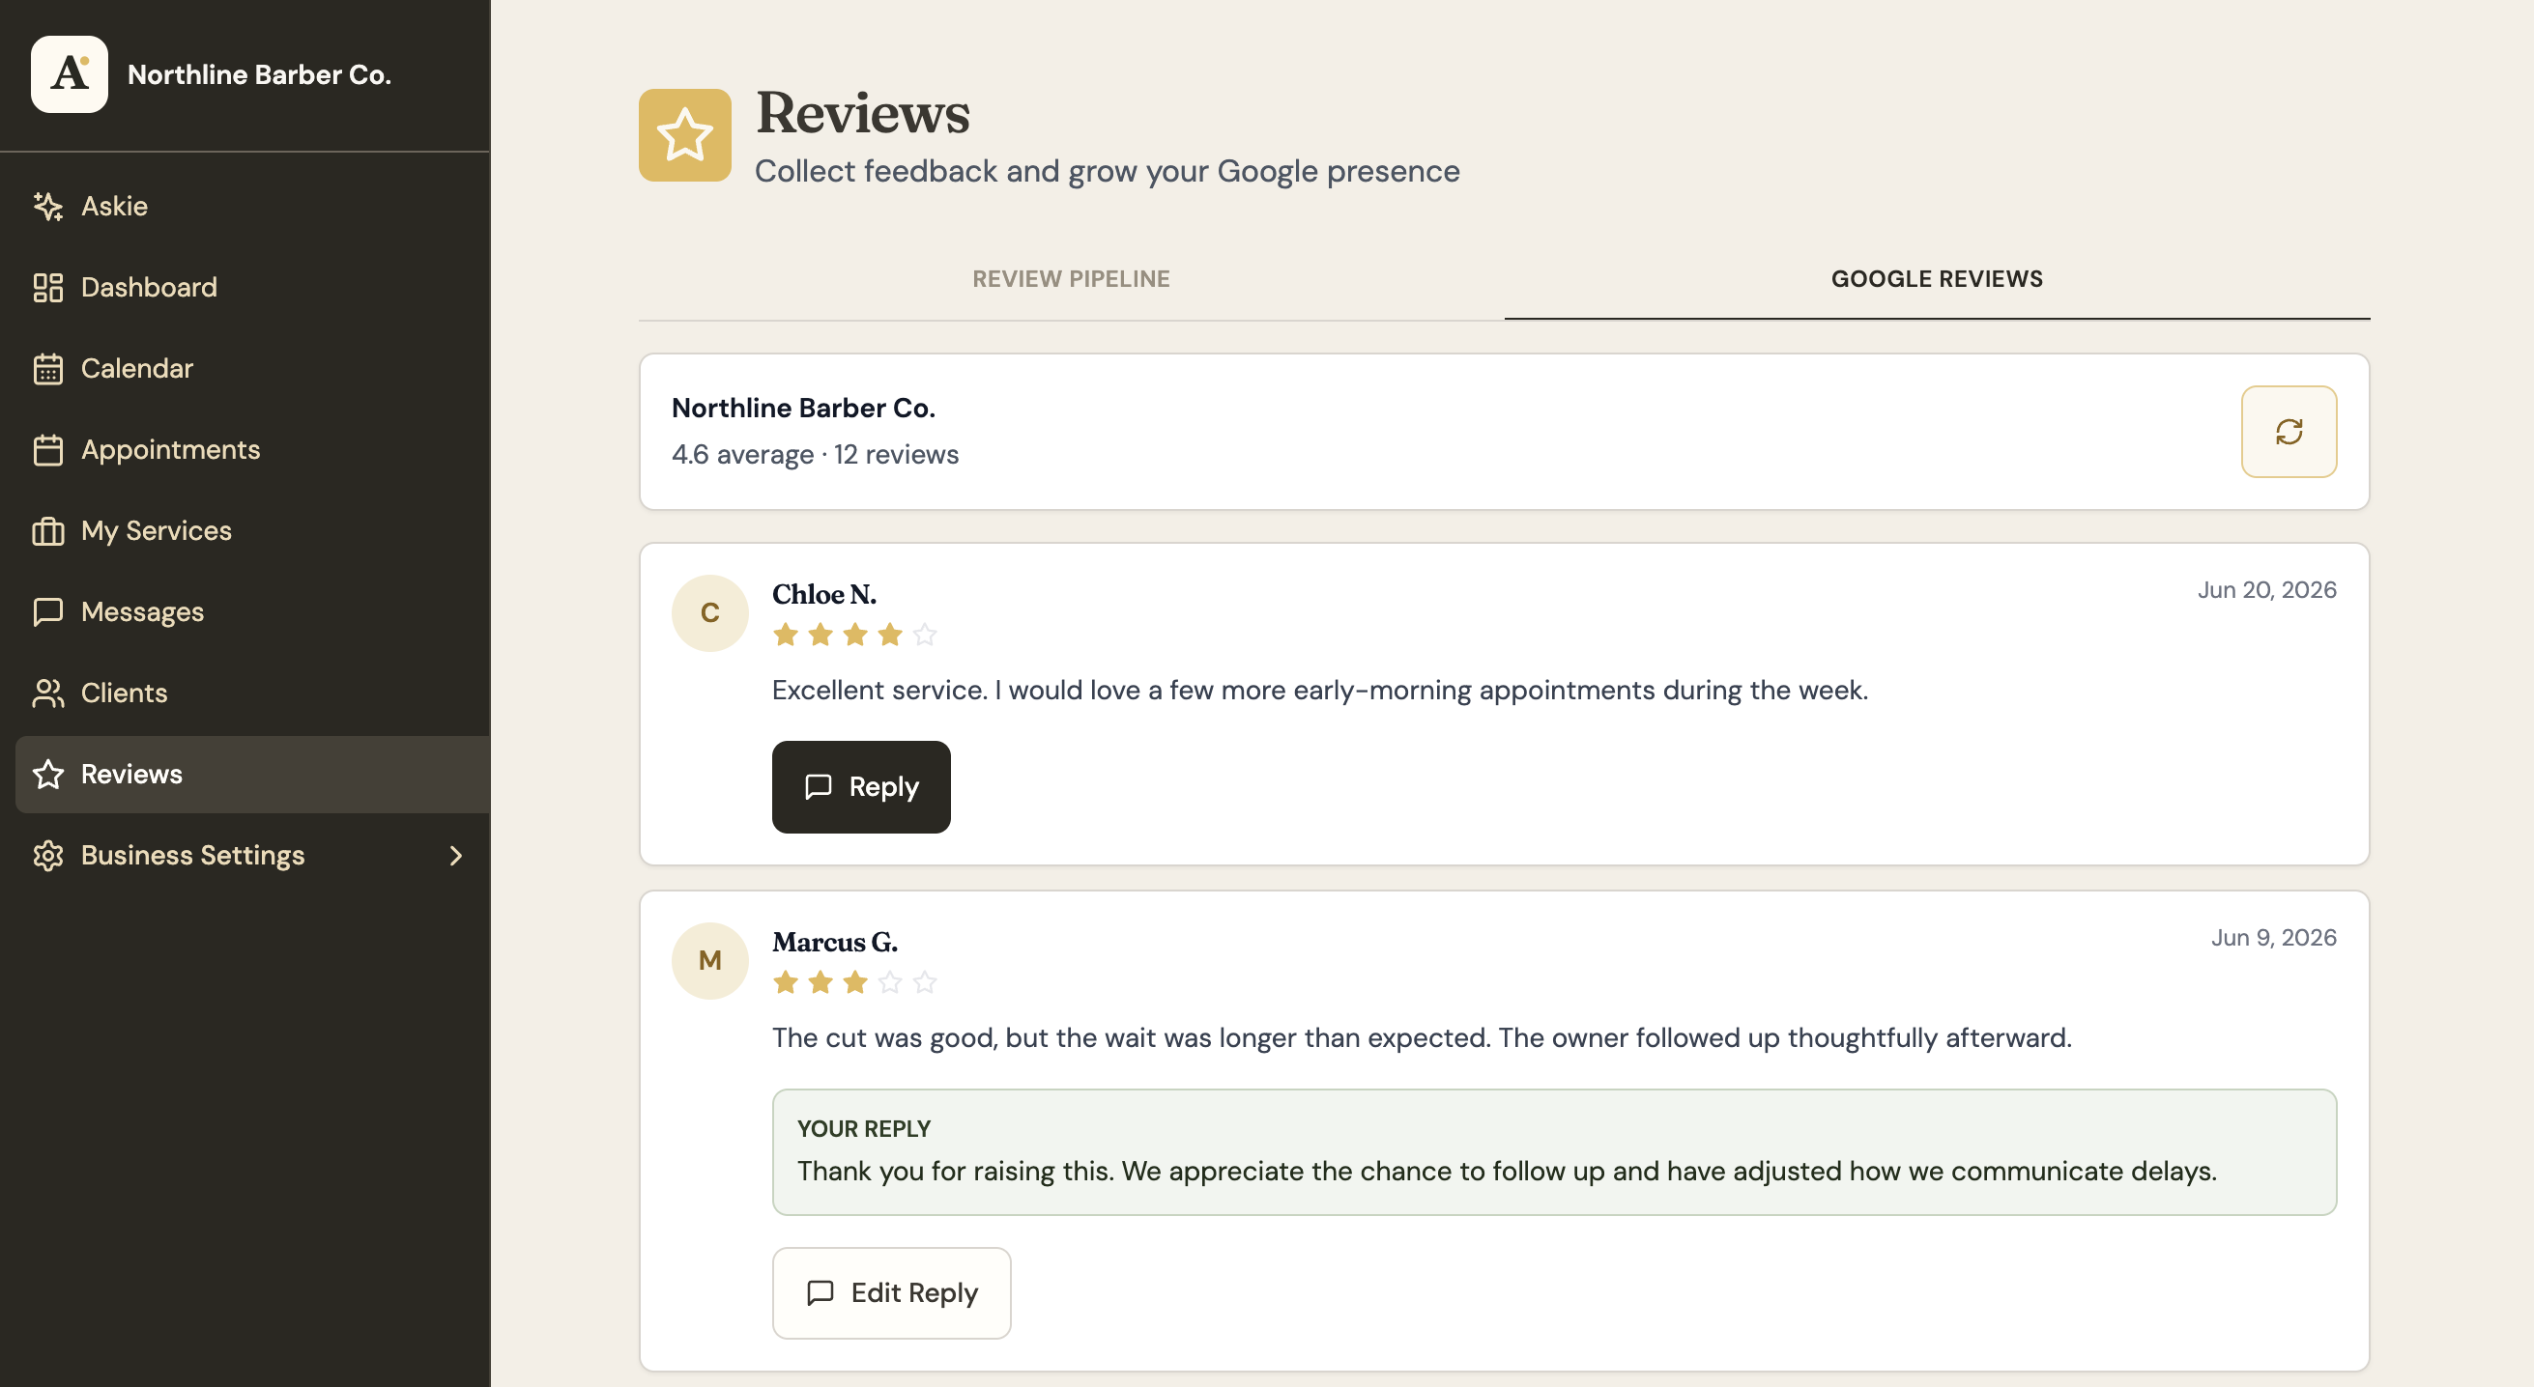Screen dimensions: 2534x1387
Task: Click Marcus's 'The cut was good' review text
Action: (1422, 1039)
